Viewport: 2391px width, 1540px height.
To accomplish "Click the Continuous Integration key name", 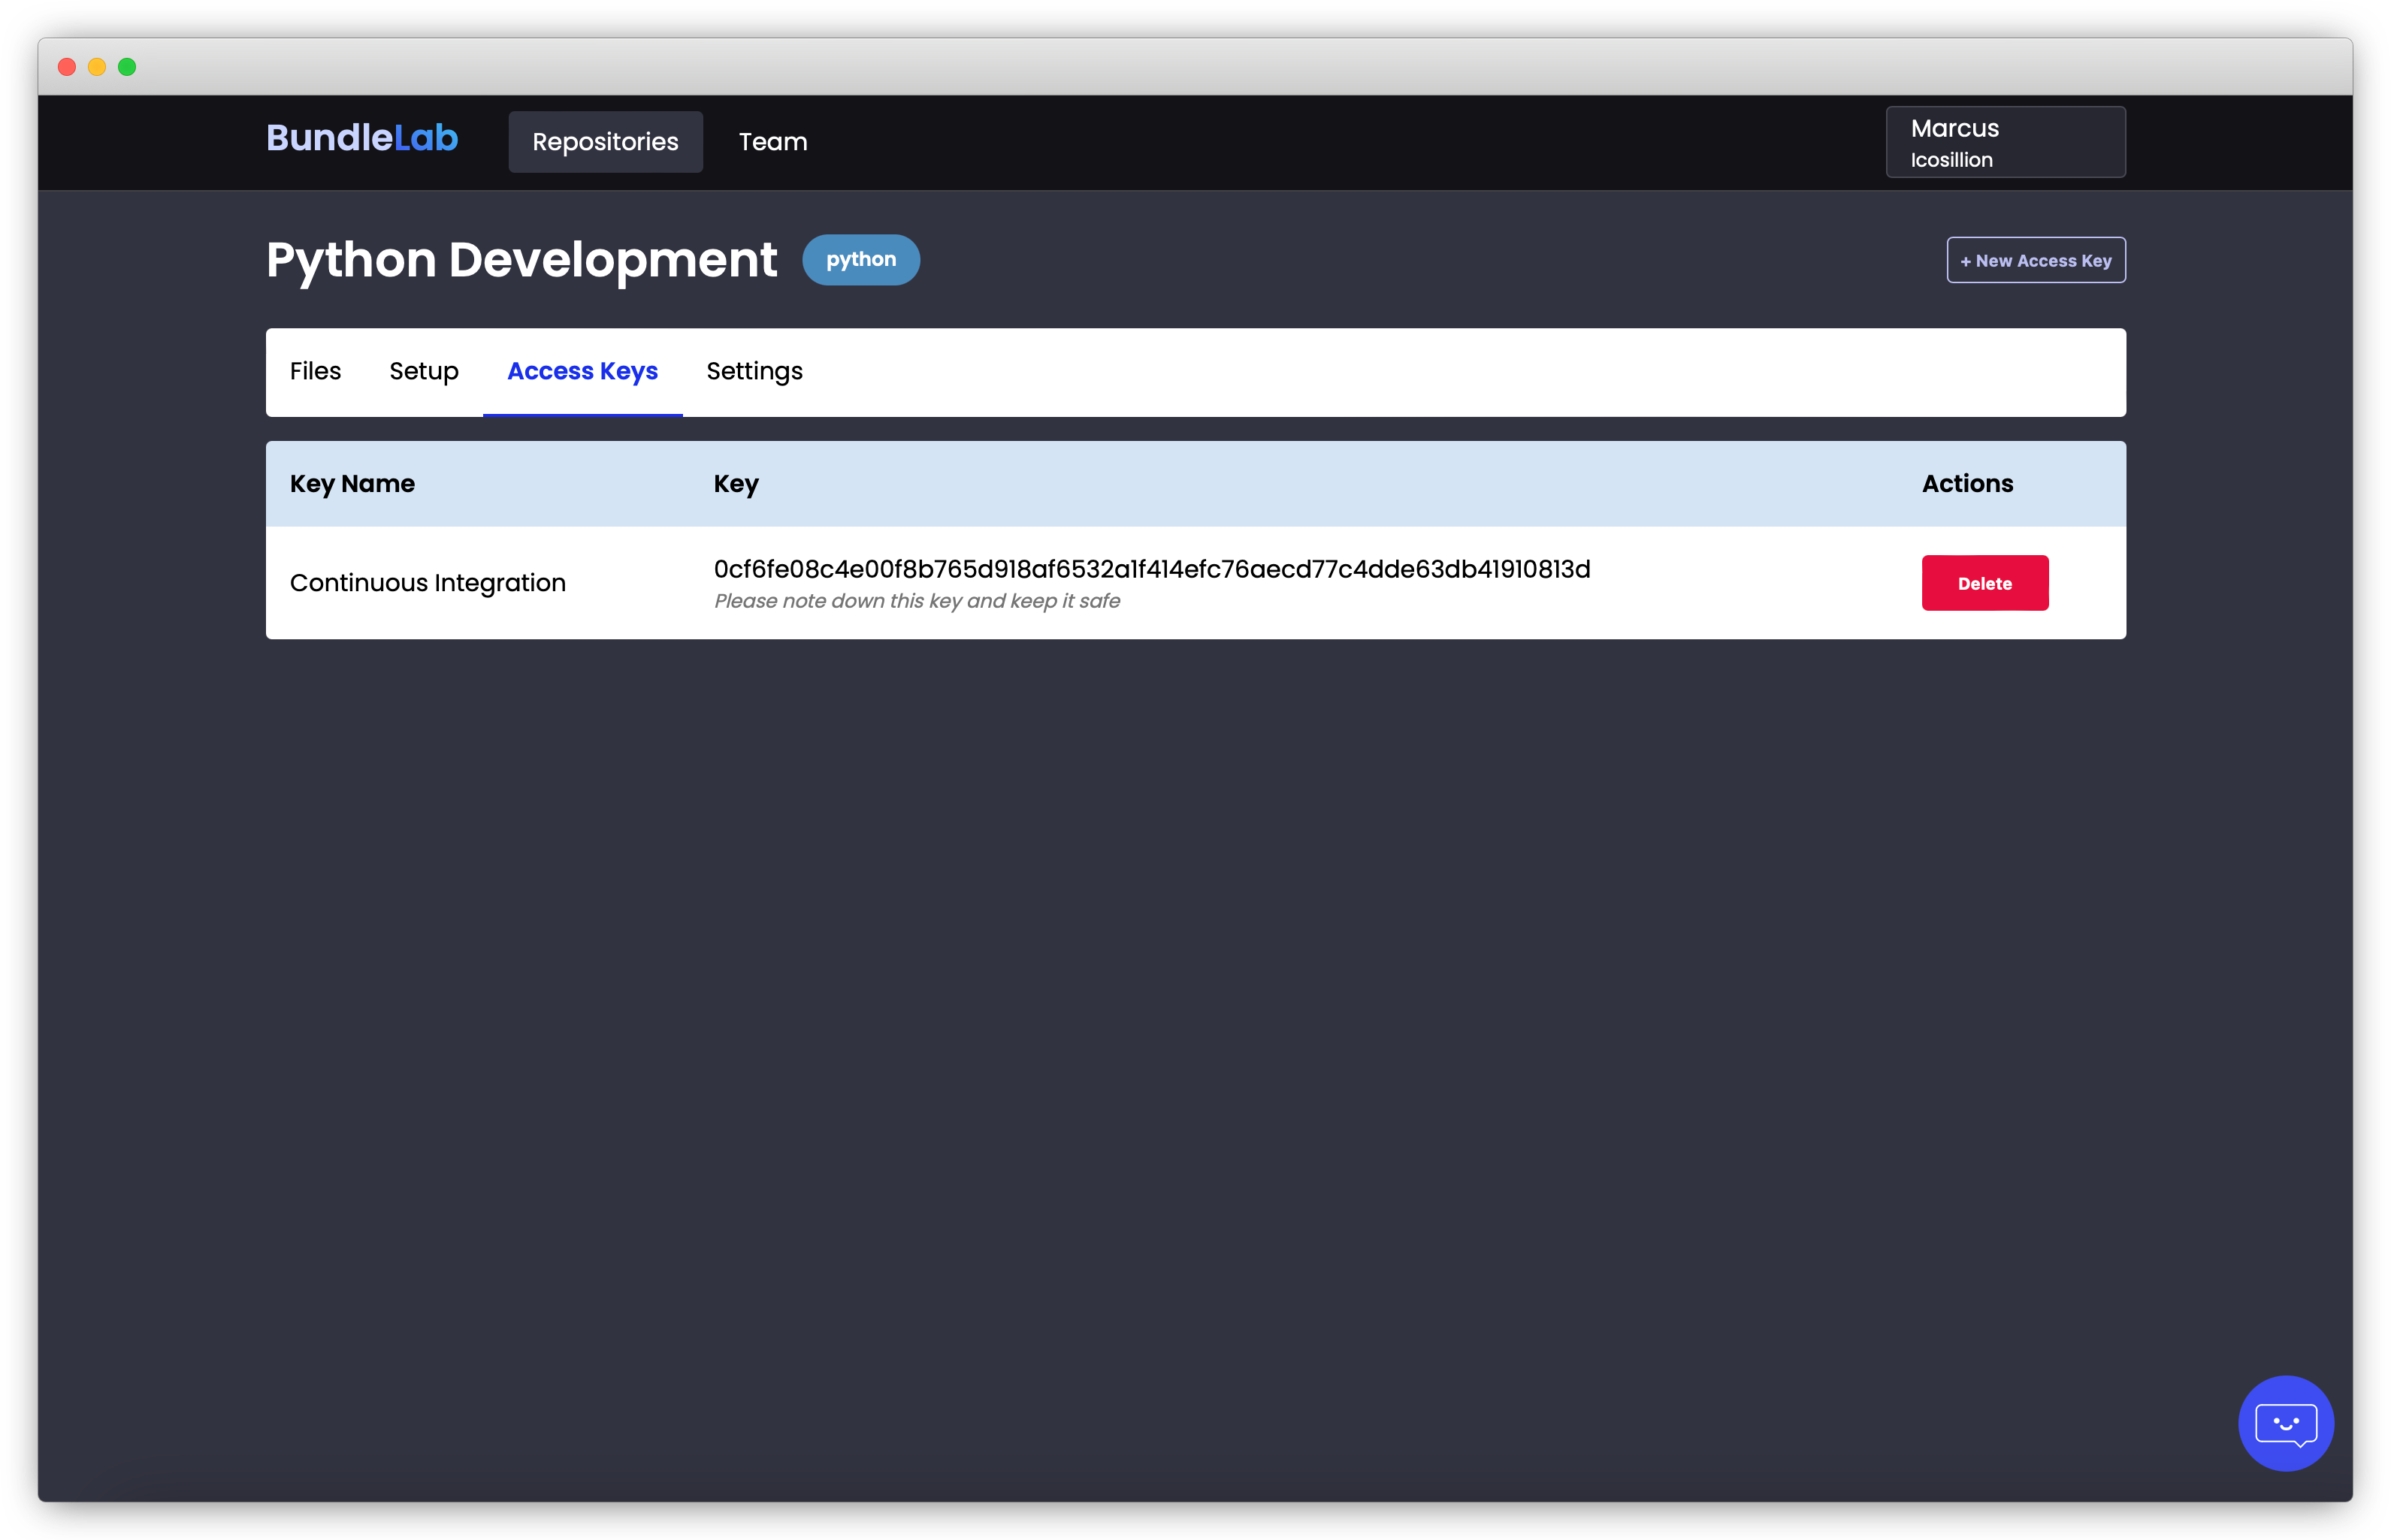I will (427, 583).
